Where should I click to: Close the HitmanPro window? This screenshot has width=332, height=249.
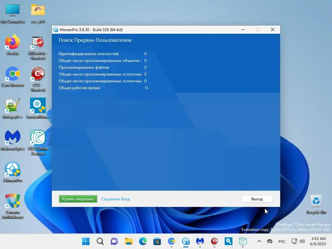[272, 30]
